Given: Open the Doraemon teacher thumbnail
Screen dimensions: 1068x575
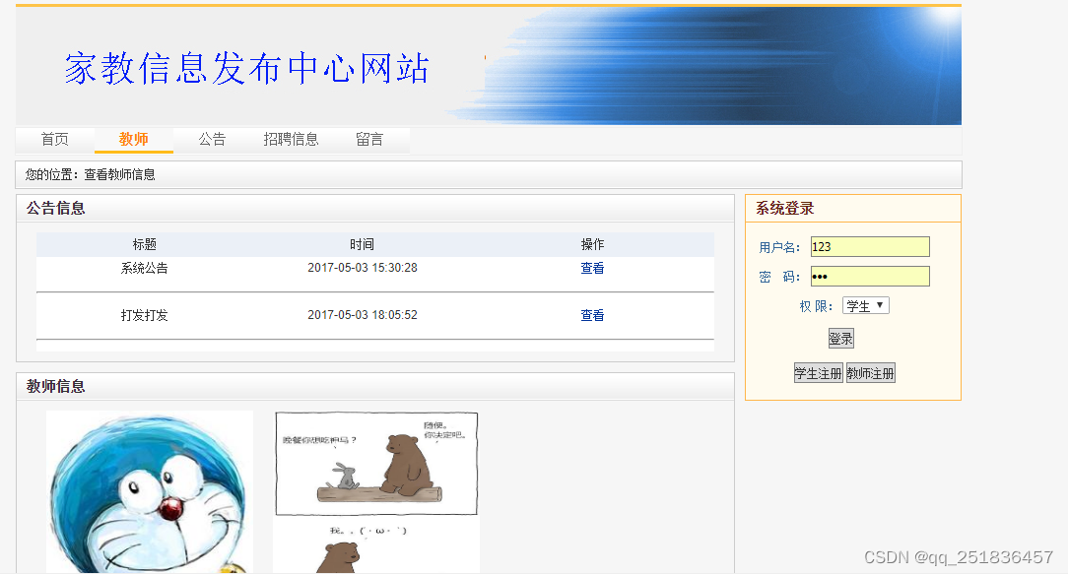Looking at the screenshot, I should pyautogui.click(x=150, y=491).
